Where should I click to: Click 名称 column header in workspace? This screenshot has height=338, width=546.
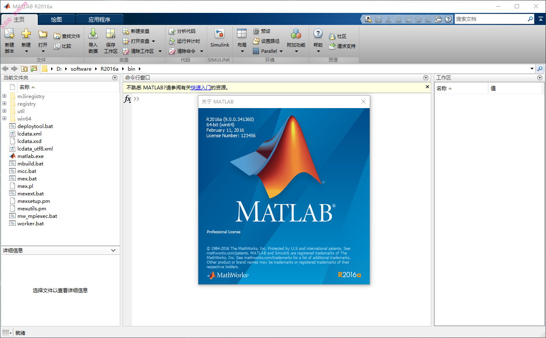(x=461, y=88)
